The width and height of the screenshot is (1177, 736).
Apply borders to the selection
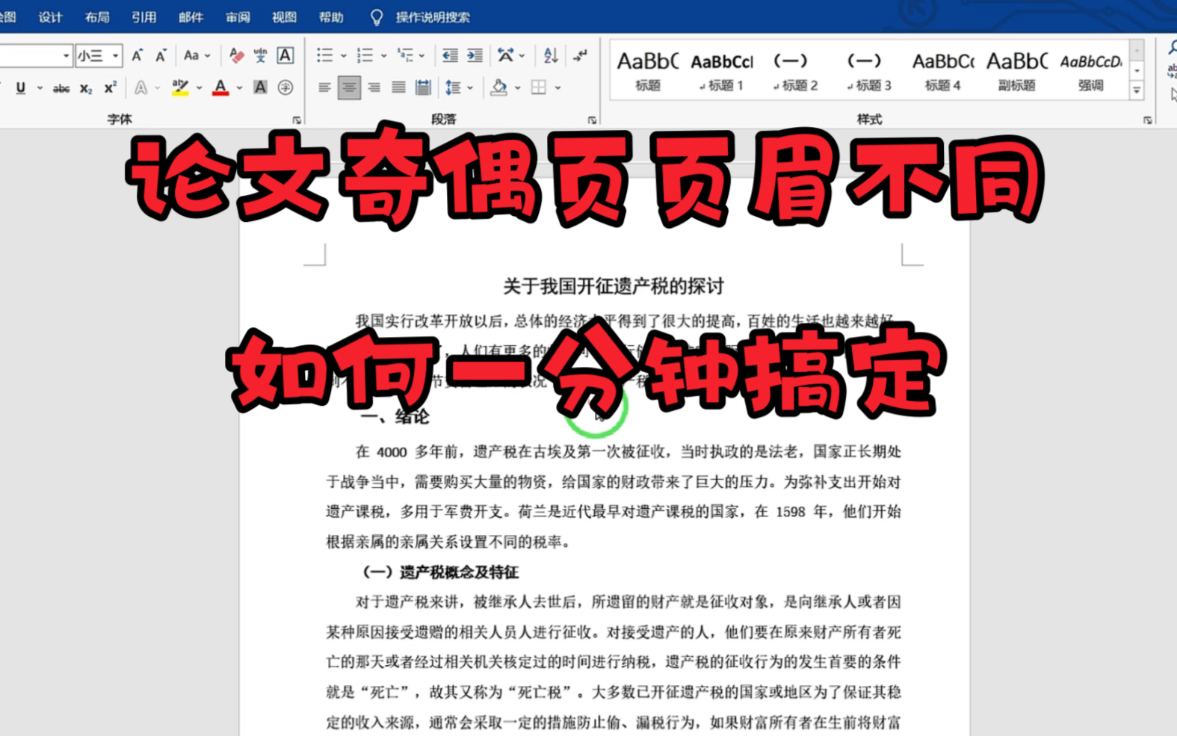[x=539, y=87]
